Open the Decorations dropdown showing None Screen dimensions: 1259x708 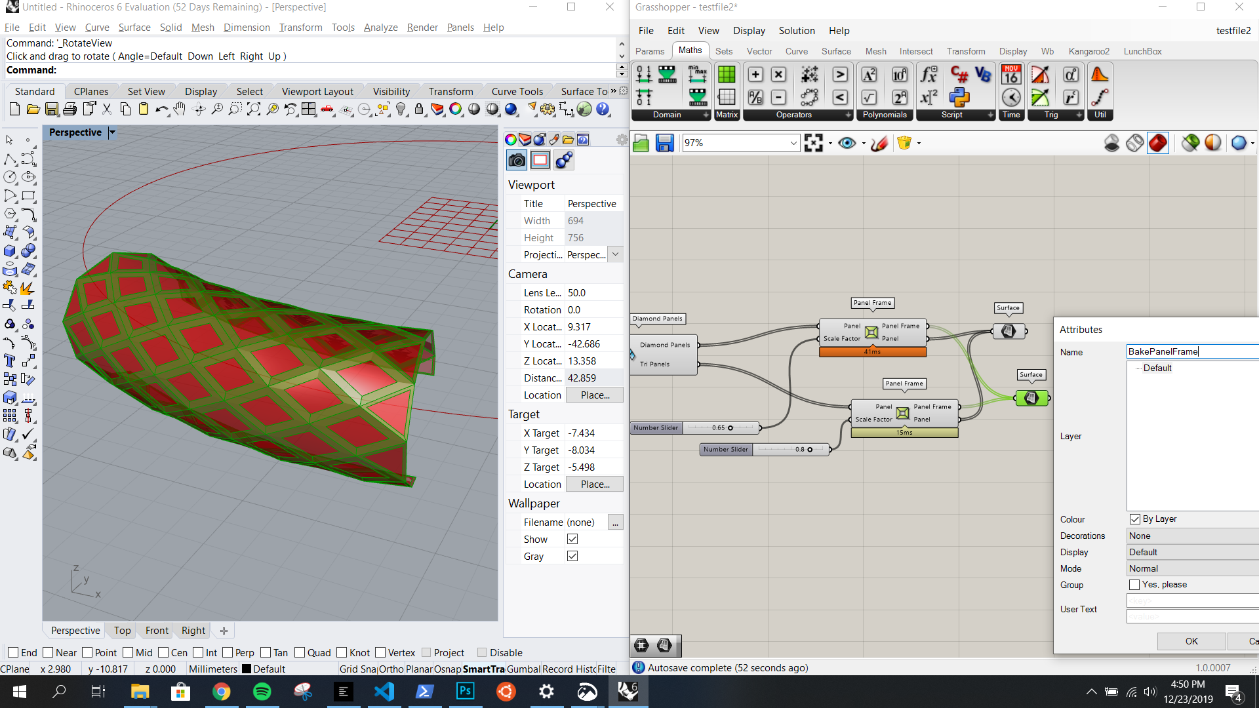1192,536
